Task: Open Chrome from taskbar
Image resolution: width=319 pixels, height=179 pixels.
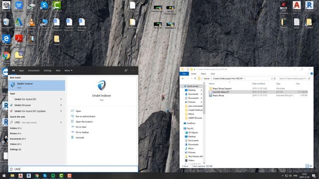Action: coord(37,176)
